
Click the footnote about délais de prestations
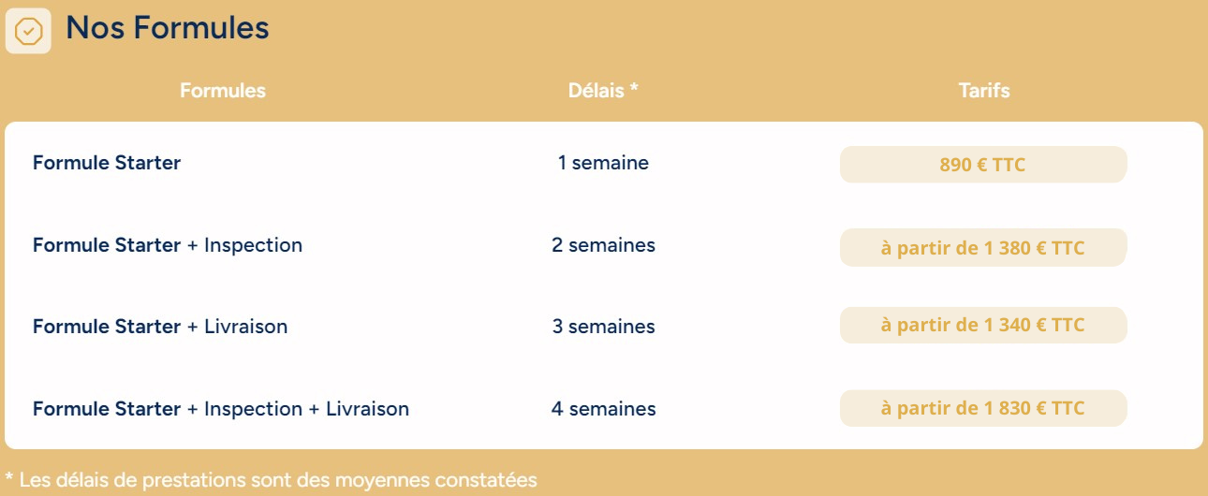click(x=272, y=480)
